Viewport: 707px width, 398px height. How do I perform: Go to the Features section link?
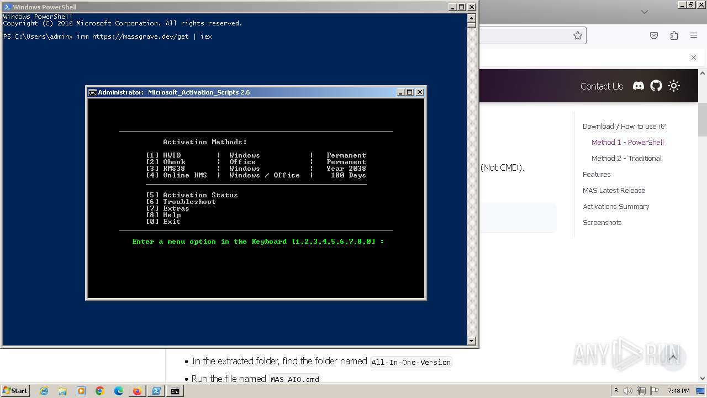point(597,174)
